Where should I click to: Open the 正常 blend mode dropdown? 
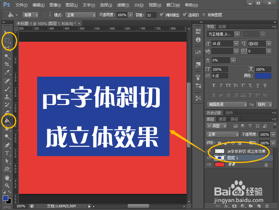pos(222,134)
